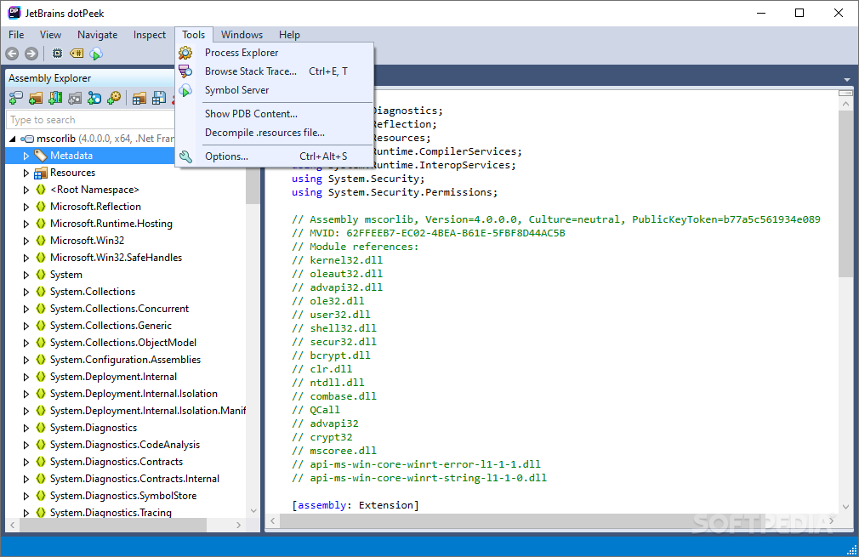Open the Inspect menu
The width and height of the screenshot is (859, 557).
point(150,35)
